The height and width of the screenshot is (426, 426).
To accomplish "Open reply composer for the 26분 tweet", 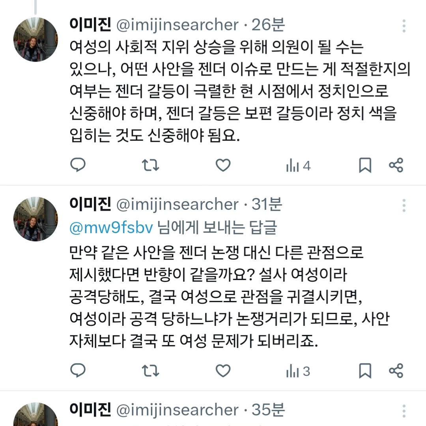I will [78, 165].
